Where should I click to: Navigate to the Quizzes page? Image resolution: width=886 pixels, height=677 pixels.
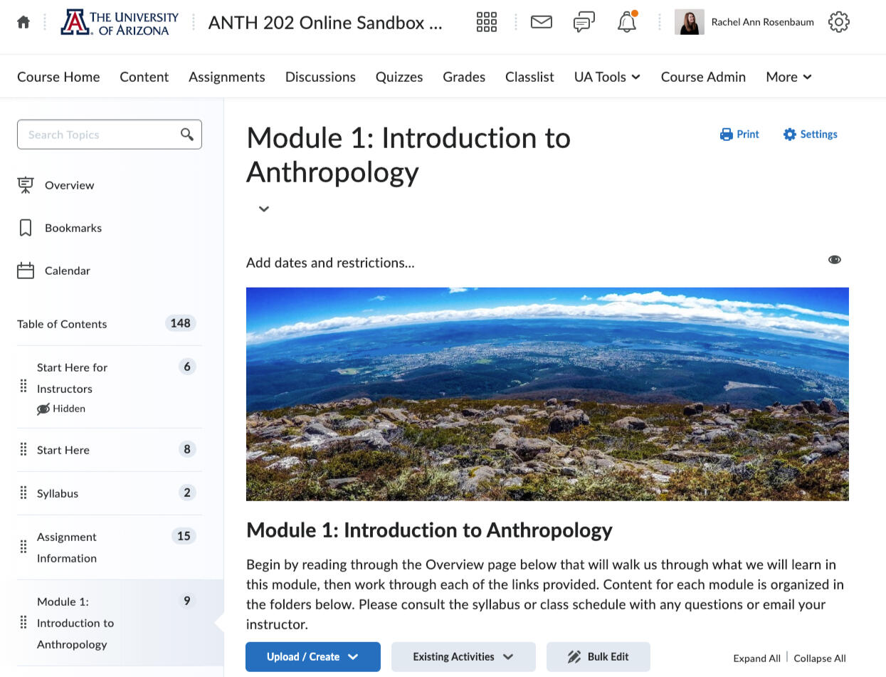[399, 77]
